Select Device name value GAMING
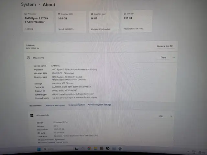The image size is (207, 155). [55, 66]
